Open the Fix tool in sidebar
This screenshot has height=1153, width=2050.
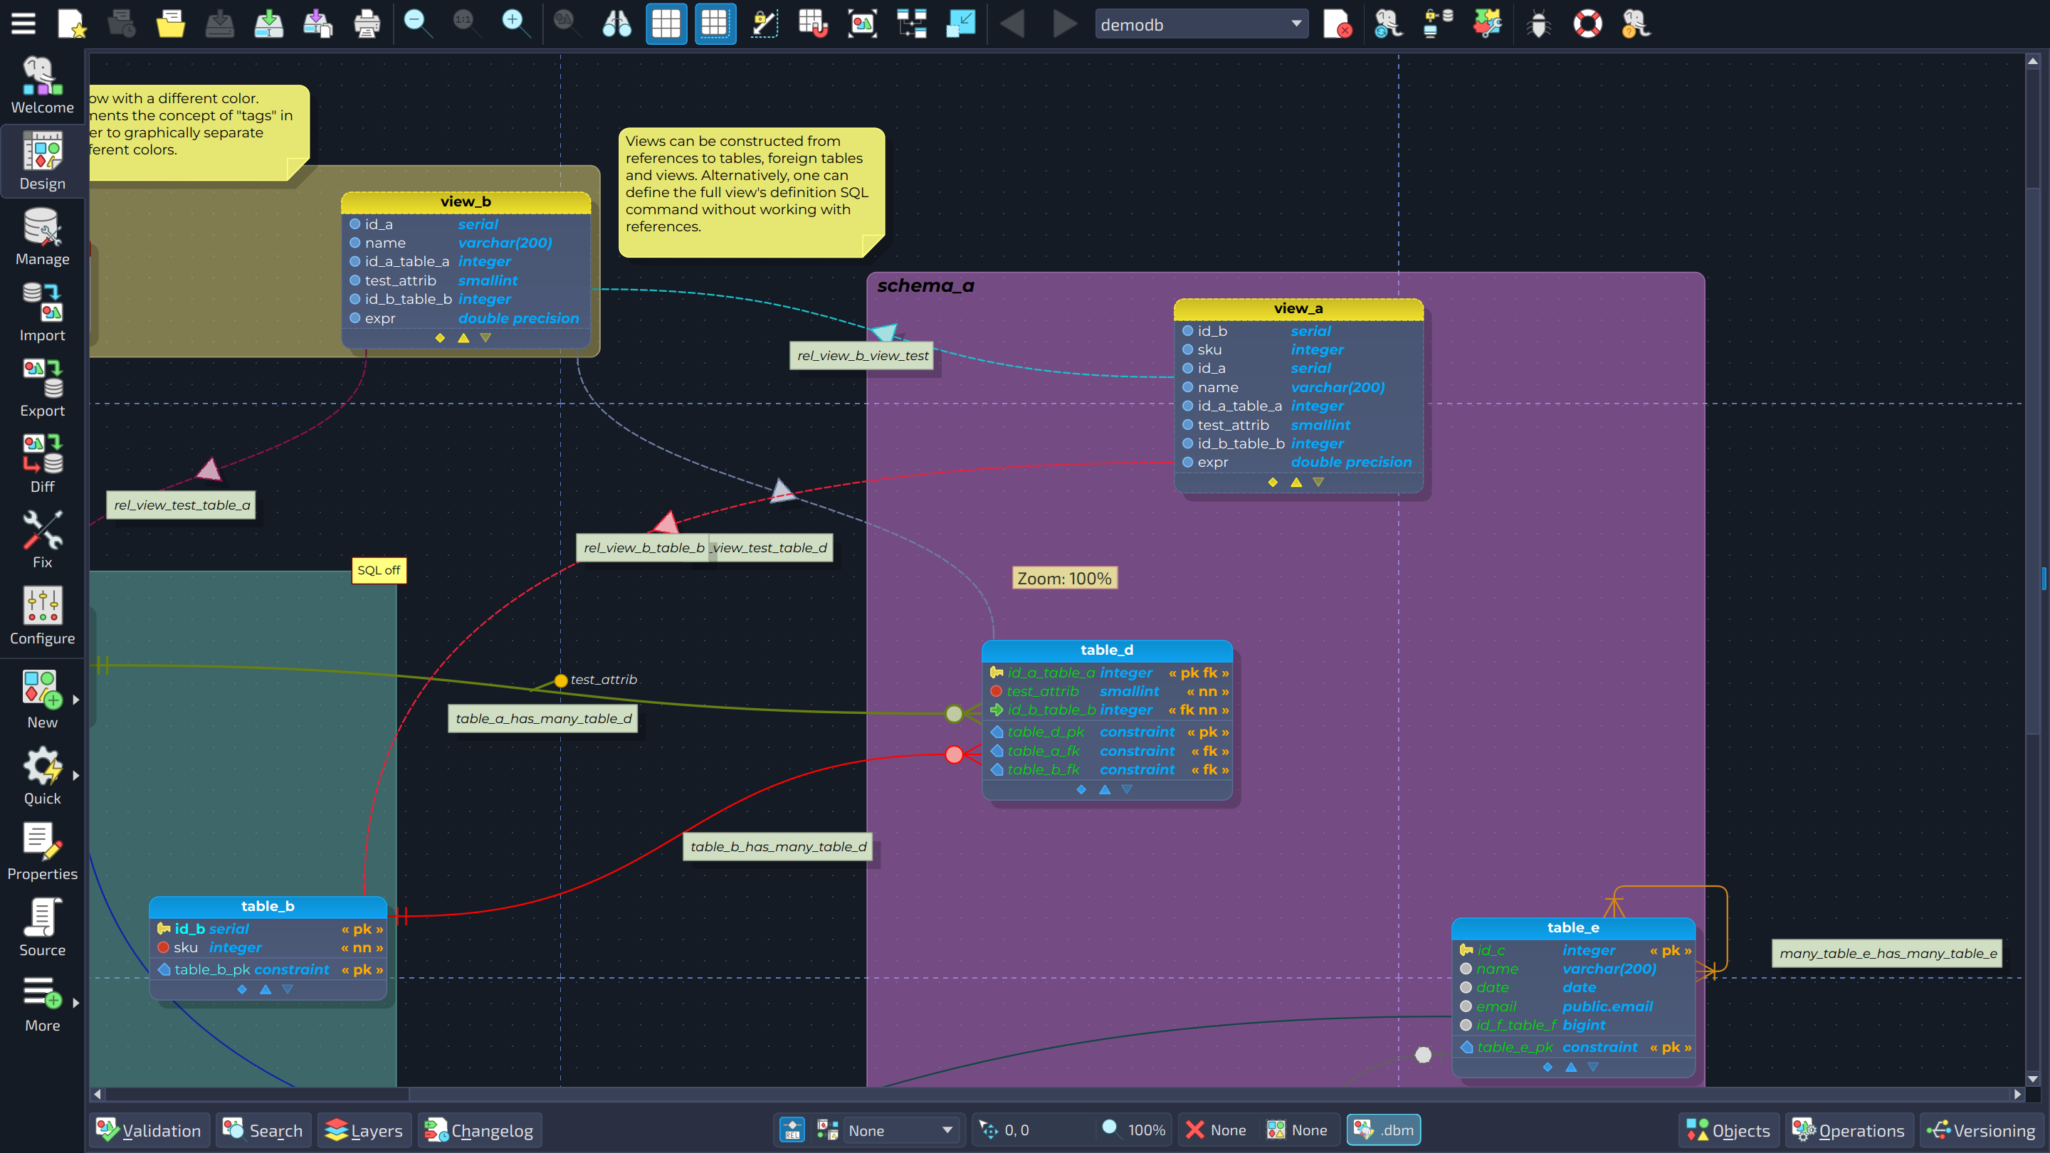[x=42, y=539]
